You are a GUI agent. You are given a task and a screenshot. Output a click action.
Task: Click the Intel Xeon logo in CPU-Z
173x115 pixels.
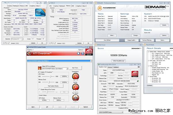click(40, 12)
